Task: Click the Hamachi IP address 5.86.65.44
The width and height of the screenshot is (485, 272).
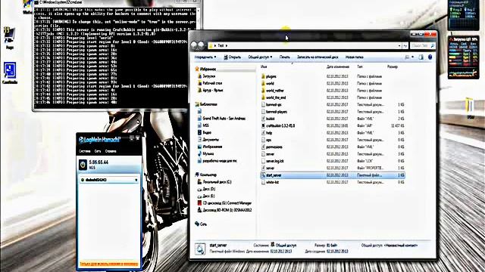Action: click(99, 162)
